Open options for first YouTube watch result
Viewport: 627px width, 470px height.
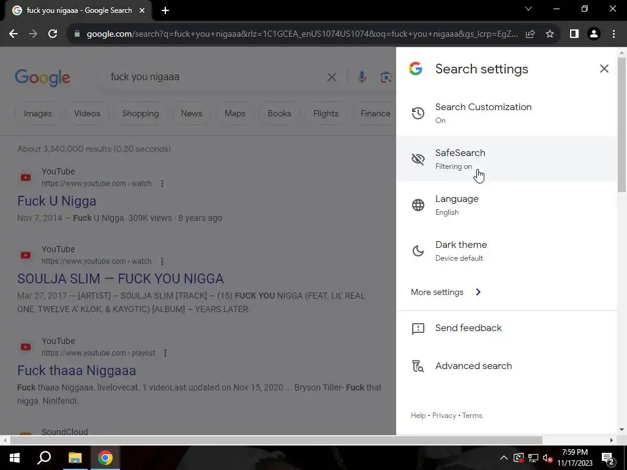pos(162,184)
